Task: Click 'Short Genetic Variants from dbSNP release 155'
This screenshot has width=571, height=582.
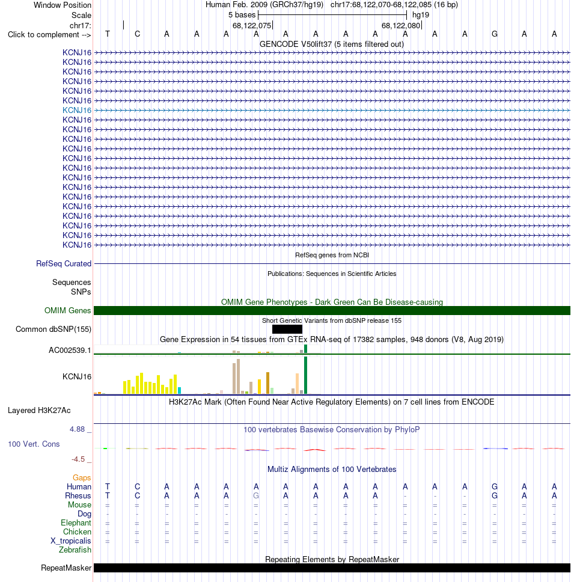Action: point(332,320)
